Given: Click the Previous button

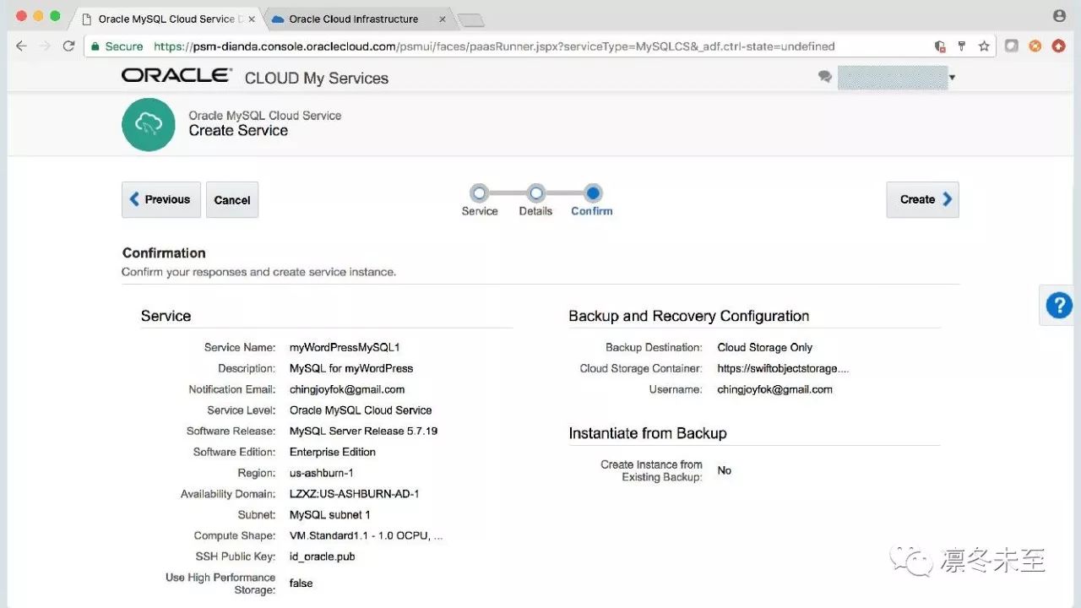Looking at the screenshot, I should (x=161, y=200).
